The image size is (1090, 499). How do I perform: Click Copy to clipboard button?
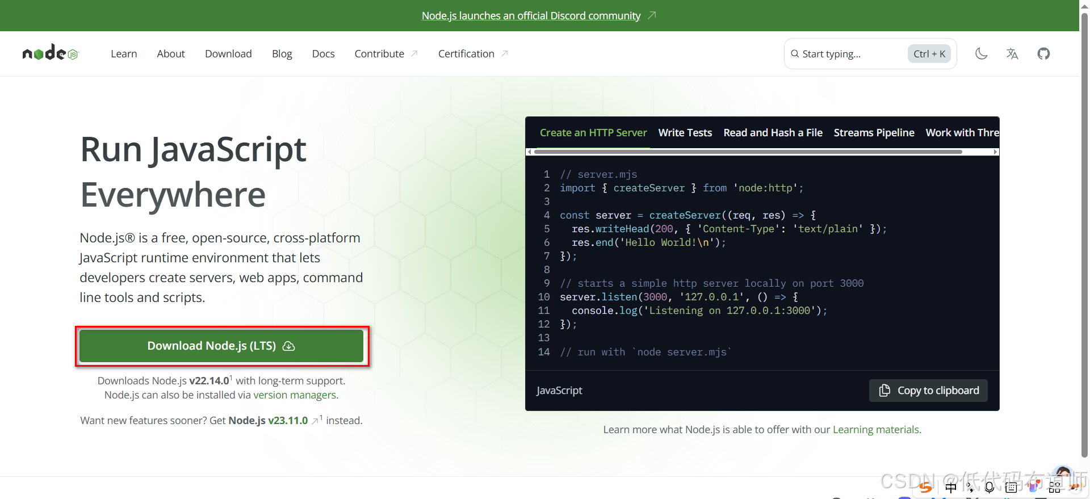click(928, 391)
